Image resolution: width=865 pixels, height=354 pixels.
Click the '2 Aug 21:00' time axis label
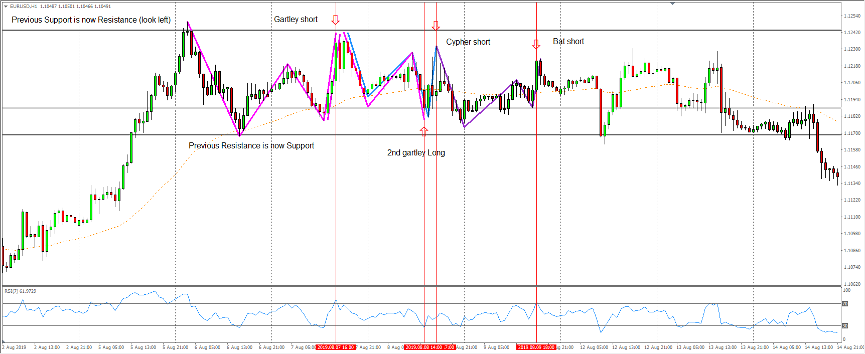coord(79,347)
